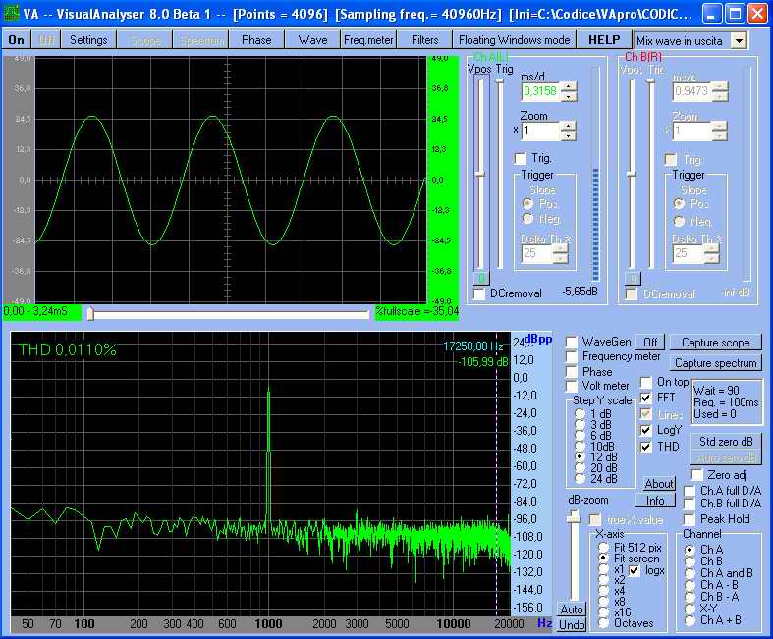Switch to Floating Windows mode
Viewport: 773px width, 639px height.
[514, 40]
